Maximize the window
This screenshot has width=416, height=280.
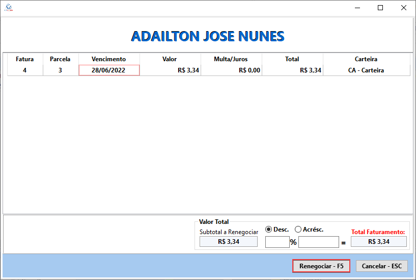coord(380,8)
